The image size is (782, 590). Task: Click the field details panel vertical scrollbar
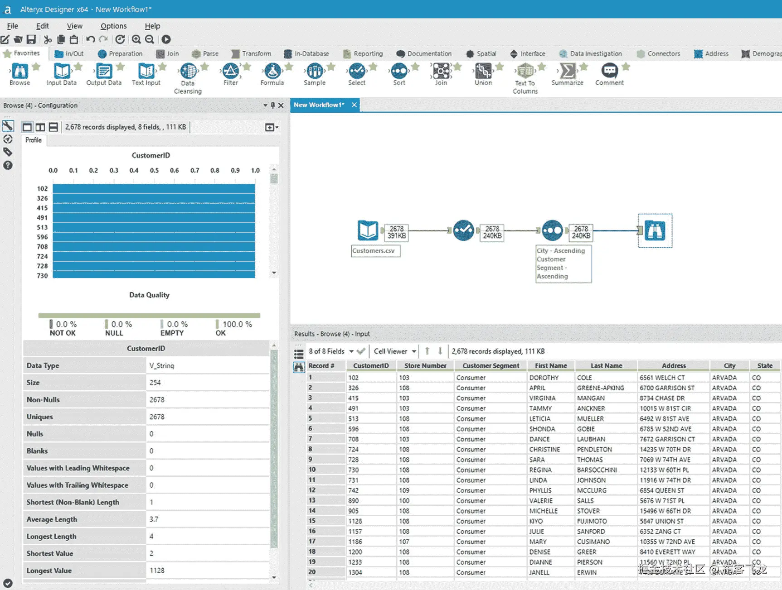coord(274,453)
